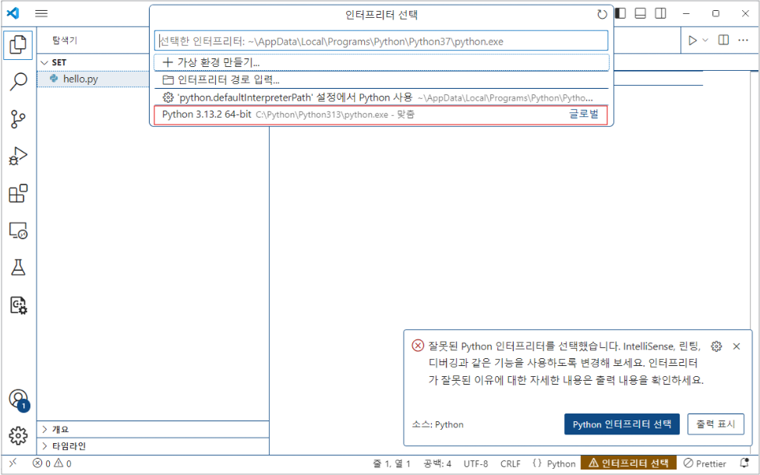The height and width of the screenshot is (475, 760).
Task: Open Remote Explorer view
Action: pos(19,230)
